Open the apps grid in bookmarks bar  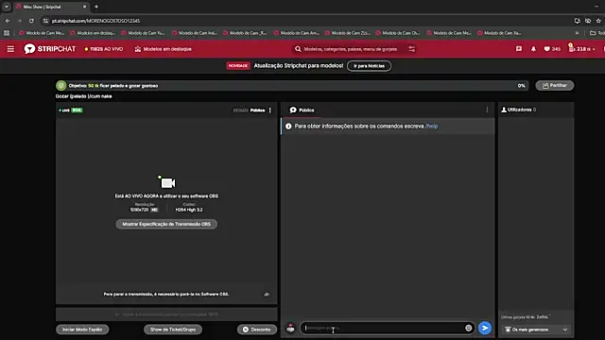pyautogui.click(x=7, y=33)
